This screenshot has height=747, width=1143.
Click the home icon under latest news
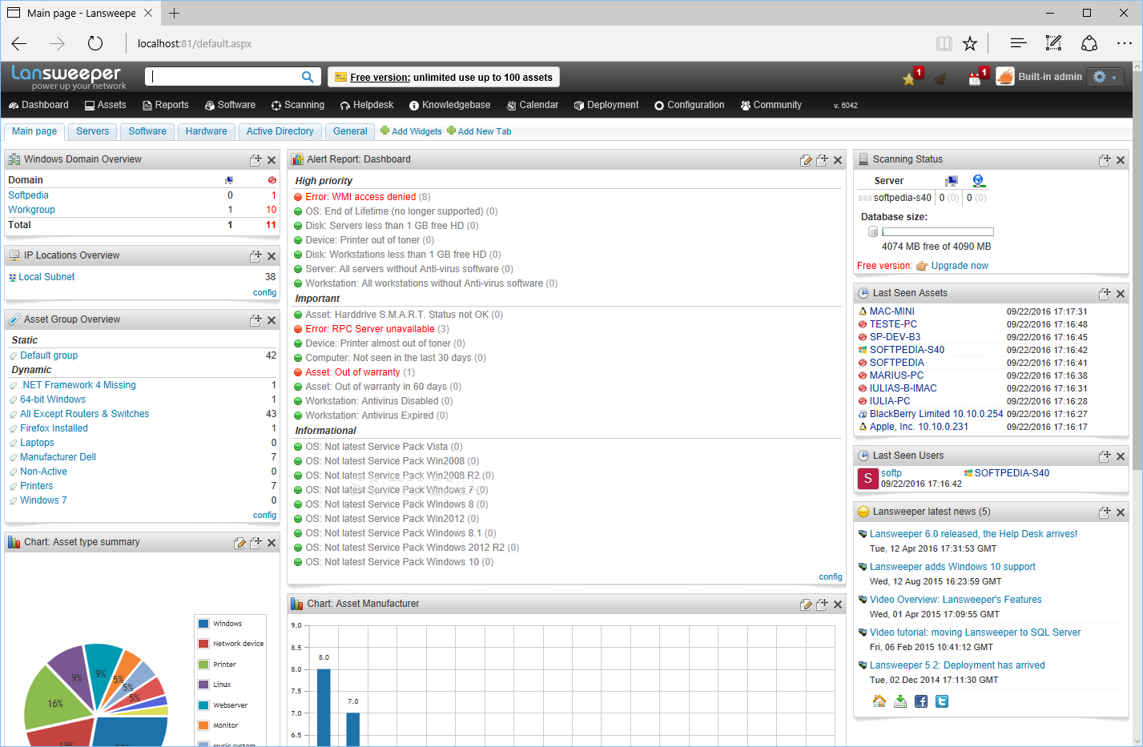(x=879, y=701)
